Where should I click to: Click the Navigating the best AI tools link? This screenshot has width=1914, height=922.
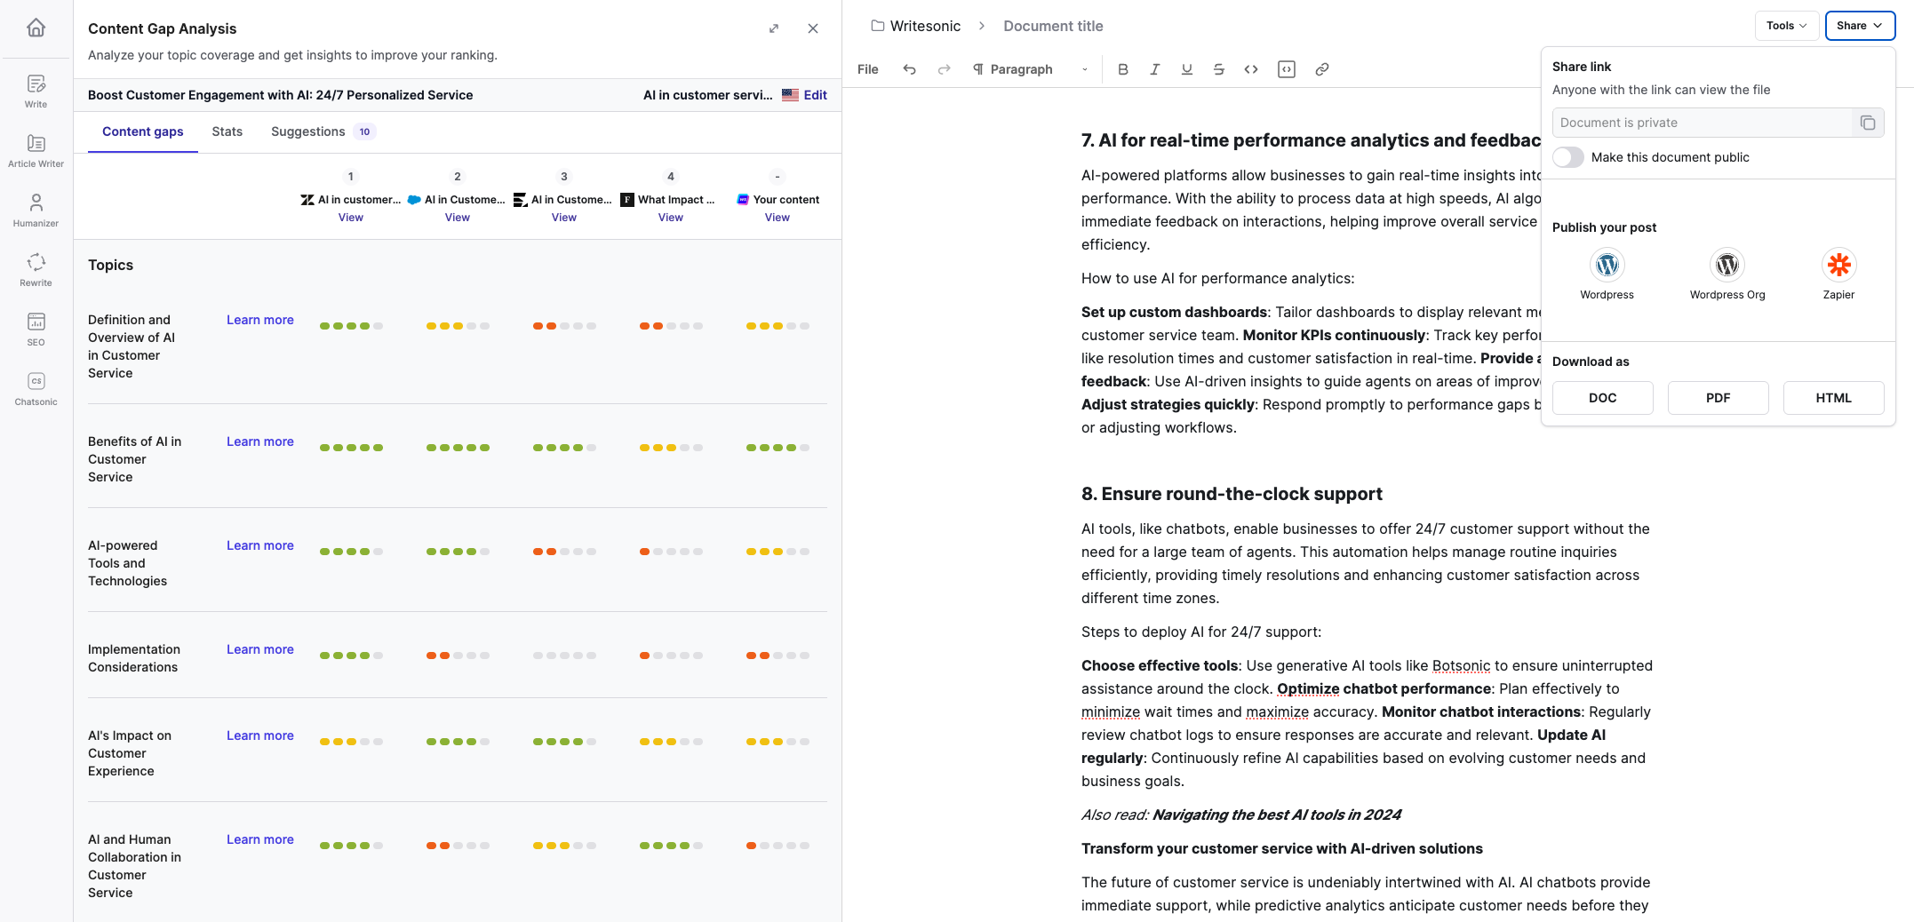click(x=1276, y=815)
